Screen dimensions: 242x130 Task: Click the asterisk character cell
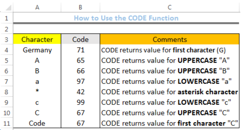[37, 92]
